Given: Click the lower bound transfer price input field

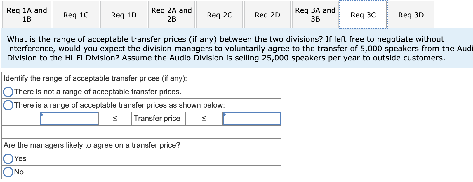Looking at the screenshot, I should [x=69, y=118].
